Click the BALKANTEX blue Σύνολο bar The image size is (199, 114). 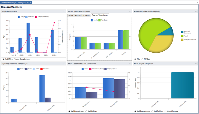(78, 43)
